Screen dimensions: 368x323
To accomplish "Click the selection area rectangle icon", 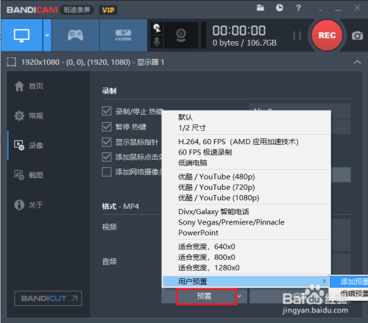I will (11, 62).
